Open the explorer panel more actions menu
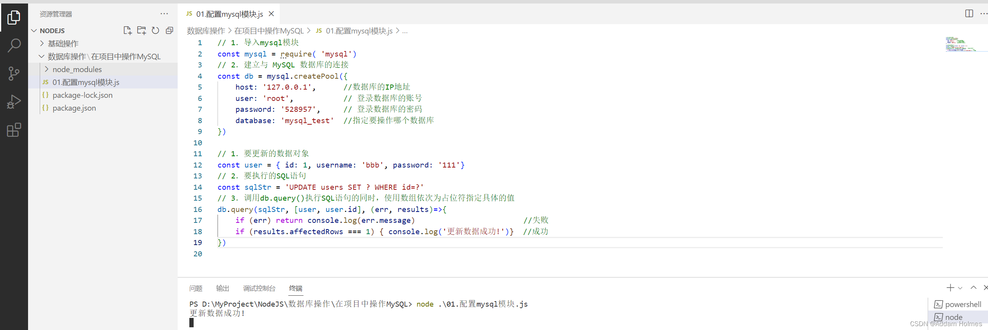 tap(164, 14)
